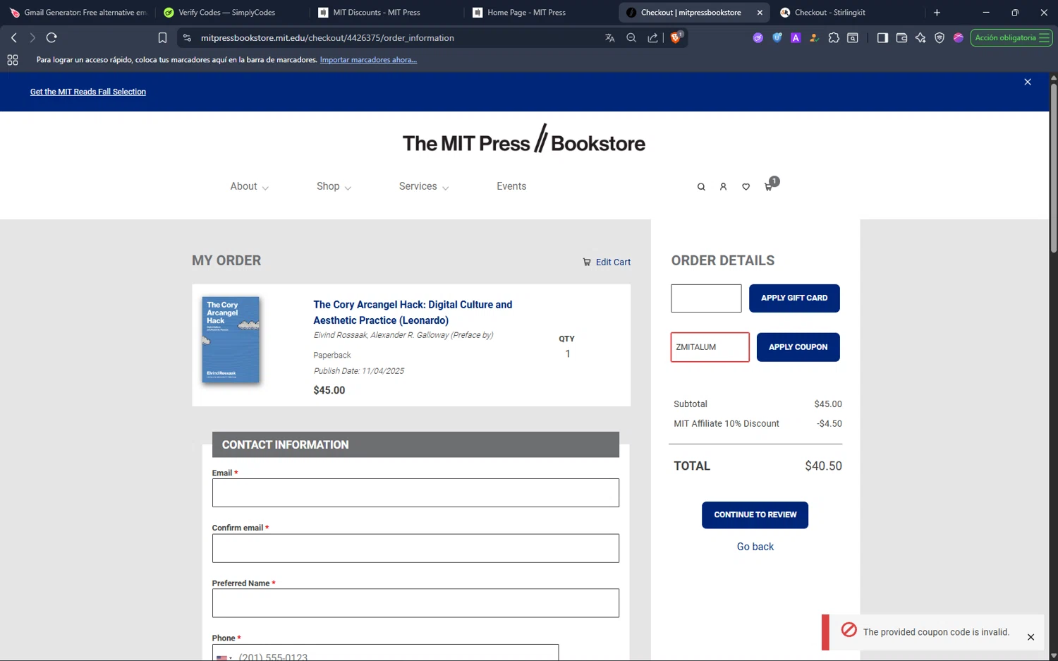Focus the Confirm email input field

(x=415, y=548)
